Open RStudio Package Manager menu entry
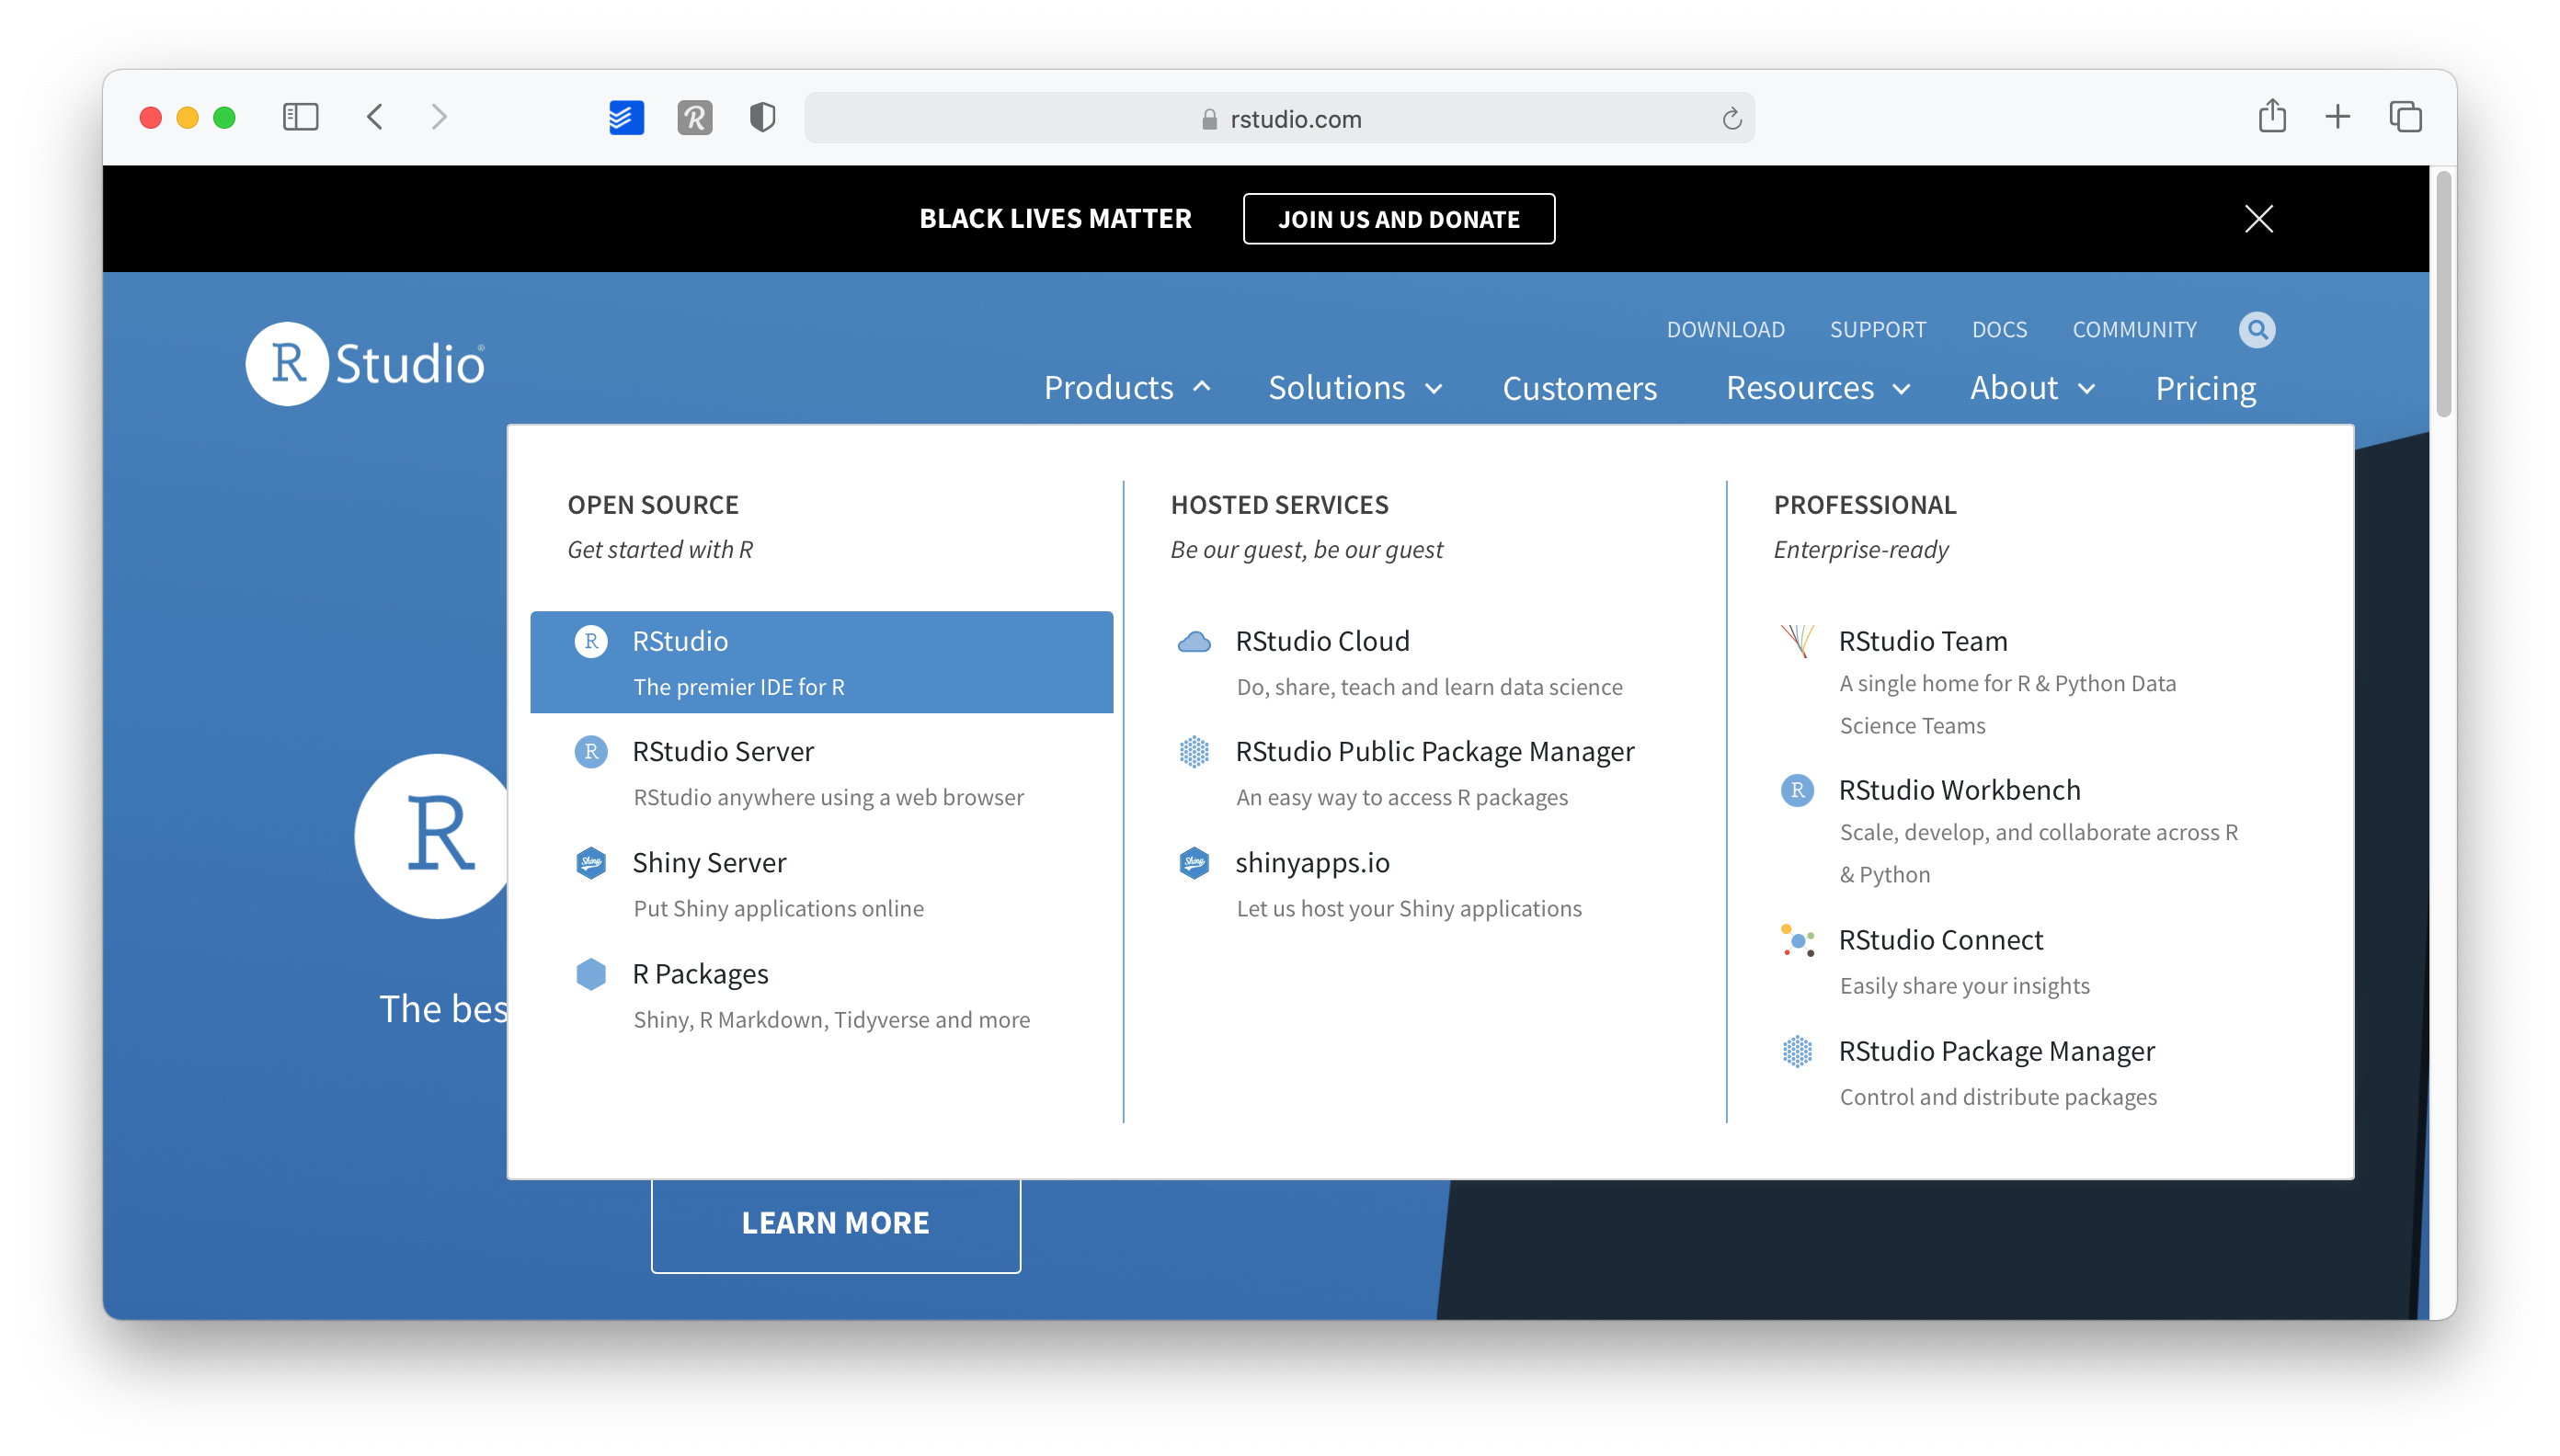 (x=2027, y=1072)
